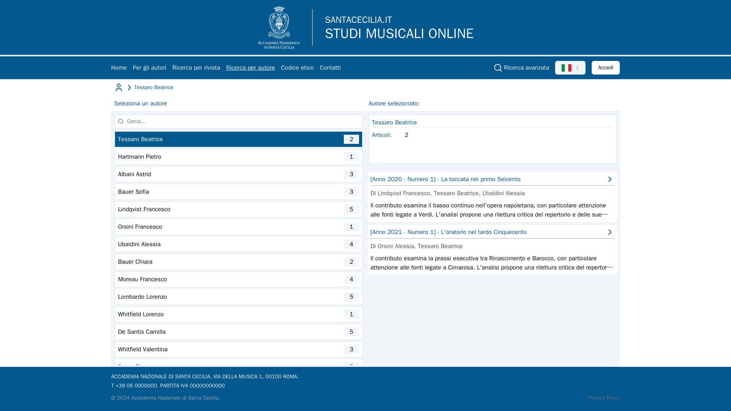This screenshot has height=411, width=731.
Task: Open the L'oratorio article chevron
Action: pos(610,232)
